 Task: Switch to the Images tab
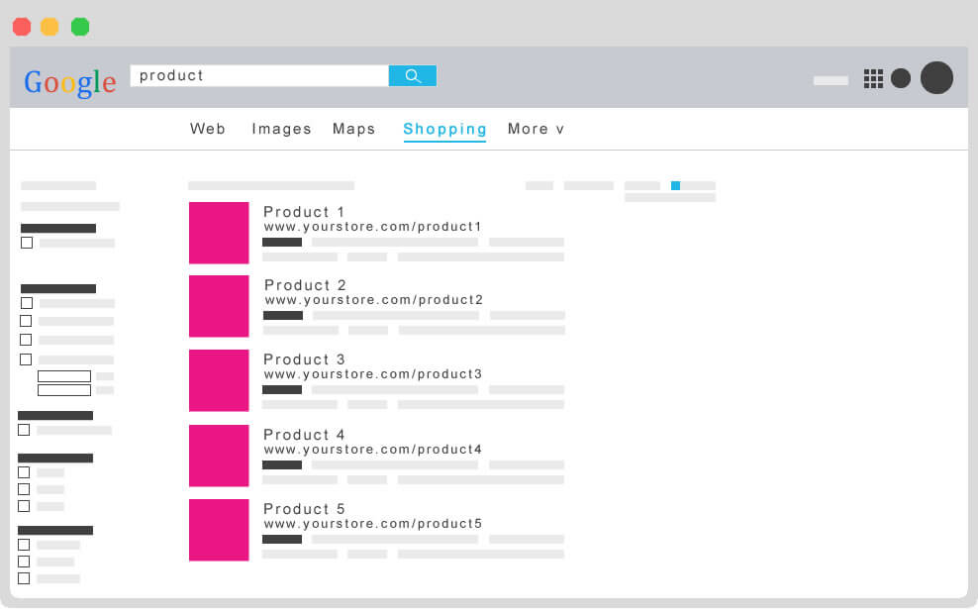[281, 129]
